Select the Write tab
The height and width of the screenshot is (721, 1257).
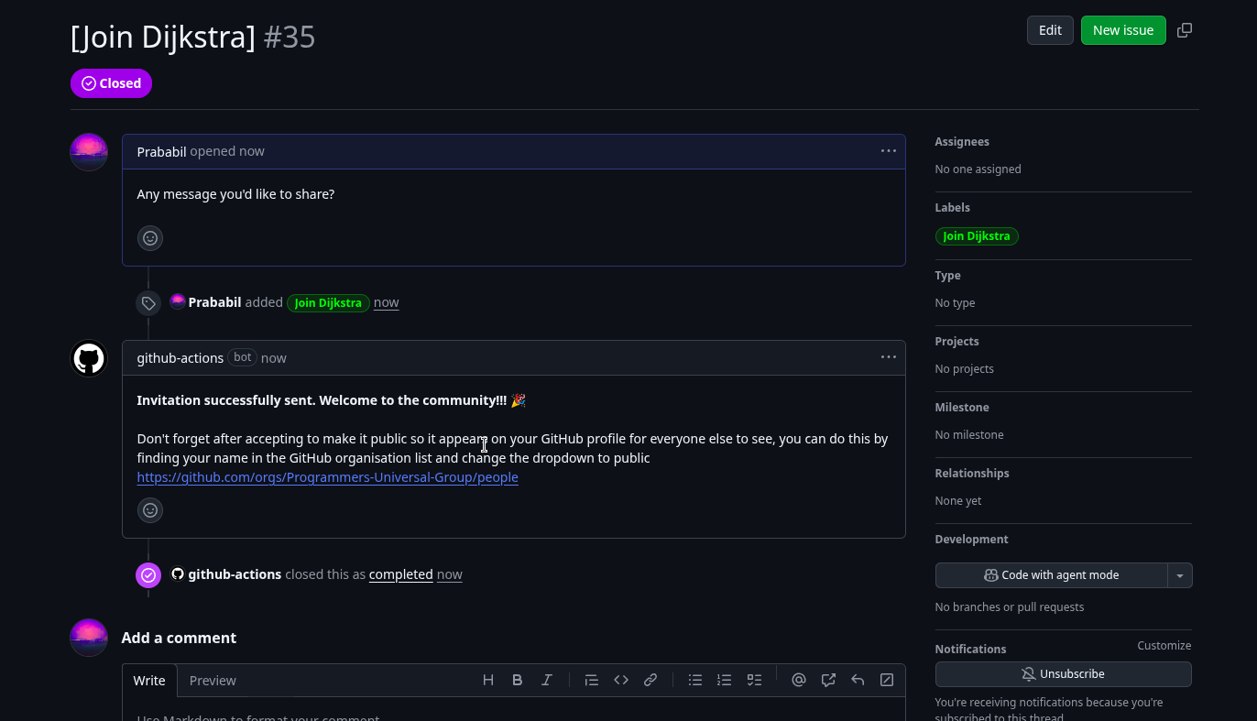click(149, 681)
